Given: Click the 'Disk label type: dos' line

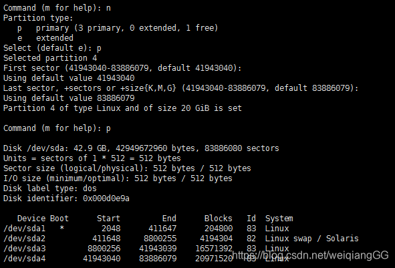Looking at the screenshot, I should click(x=50, y=188).
